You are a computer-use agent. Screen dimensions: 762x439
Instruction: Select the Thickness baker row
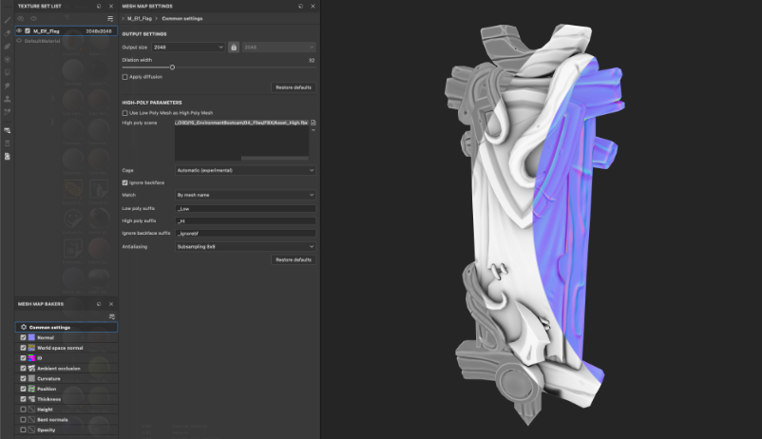[x=67, y=399]
